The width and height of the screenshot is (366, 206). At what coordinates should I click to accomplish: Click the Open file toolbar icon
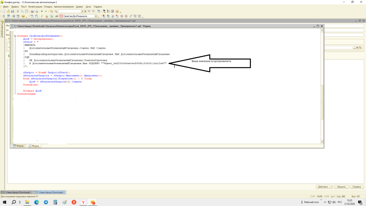(8, 11)
